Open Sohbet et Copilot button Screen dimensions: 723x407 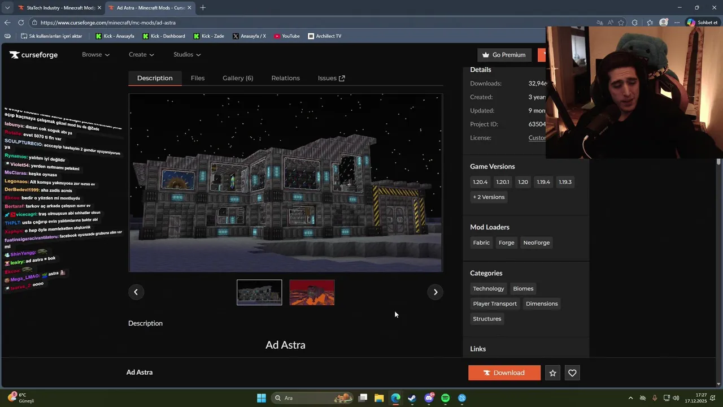click(x=702, y=23)
